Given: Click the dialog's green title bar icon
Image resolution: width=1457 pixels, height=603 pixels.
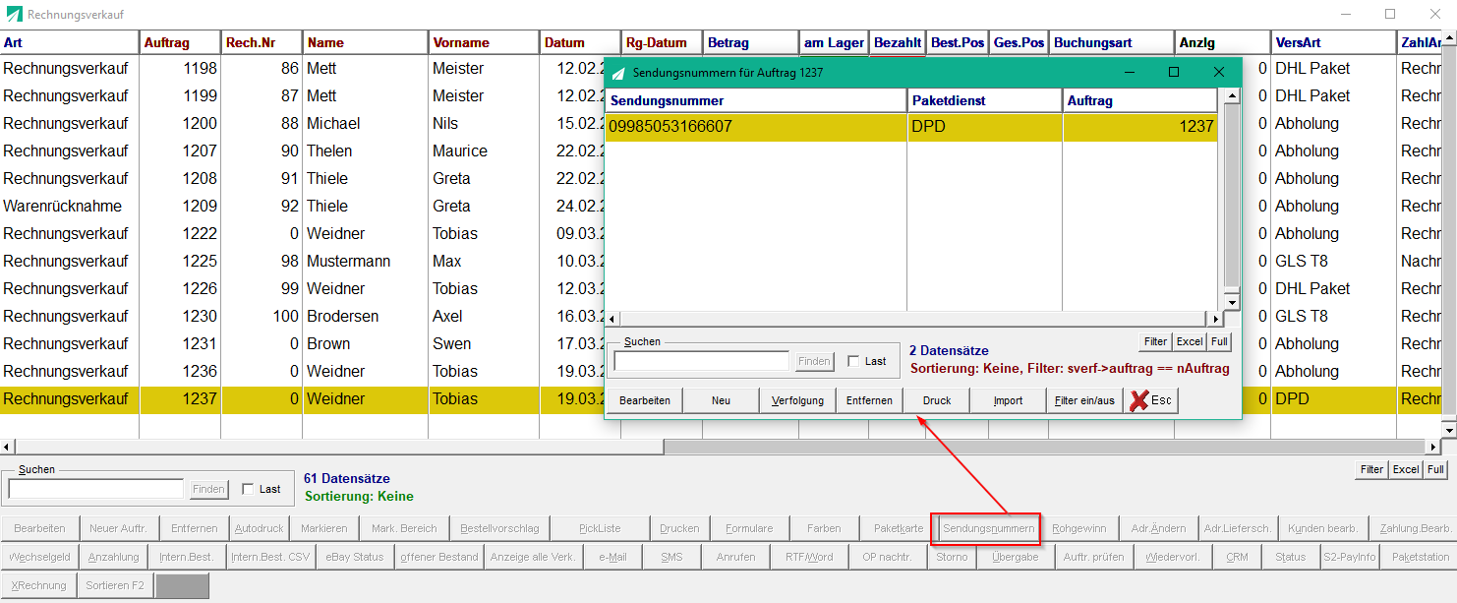Looking at the screenshot, I should [618, 73].
